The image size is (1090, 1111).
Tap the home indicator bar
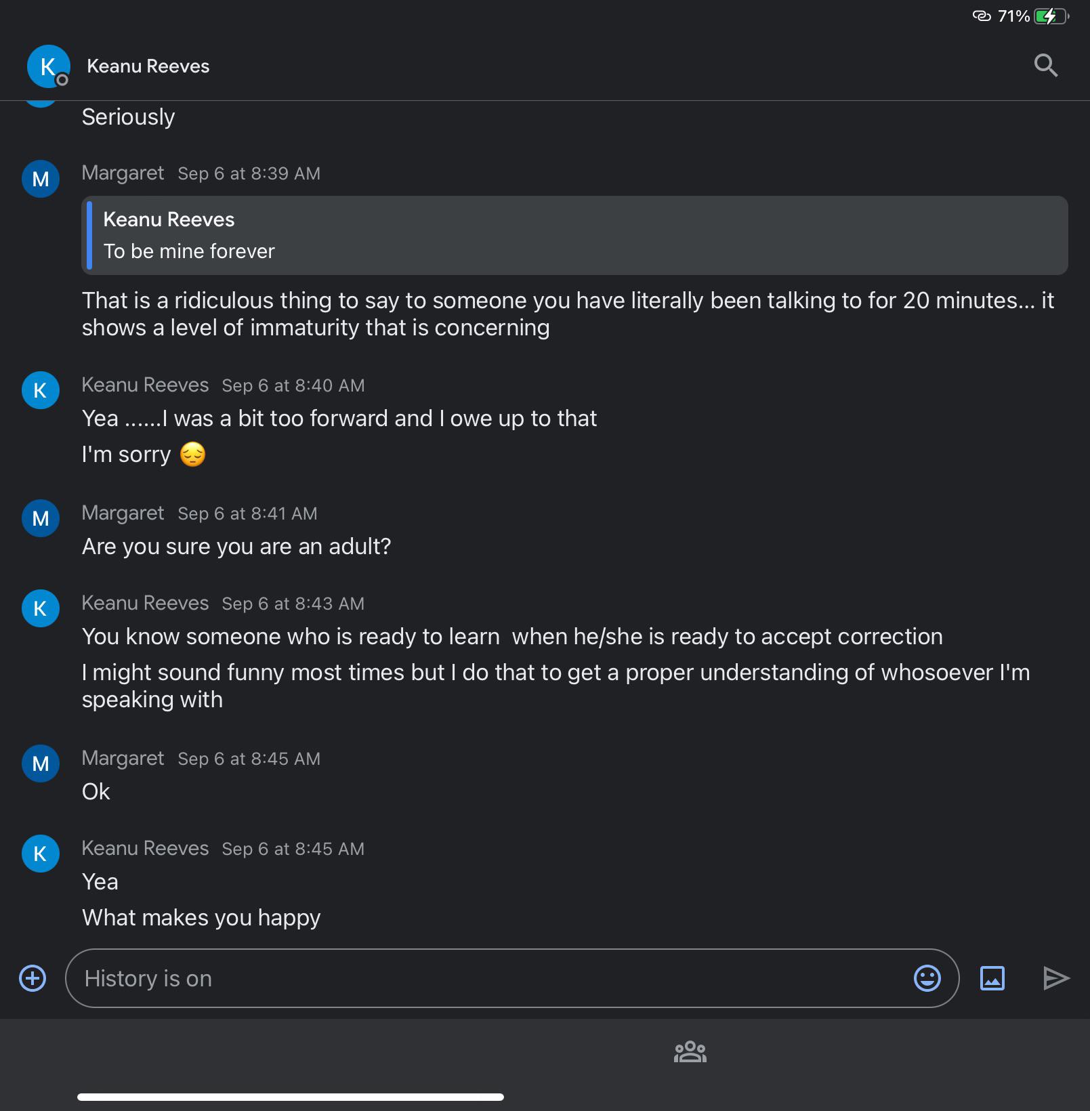(290, 1097)
